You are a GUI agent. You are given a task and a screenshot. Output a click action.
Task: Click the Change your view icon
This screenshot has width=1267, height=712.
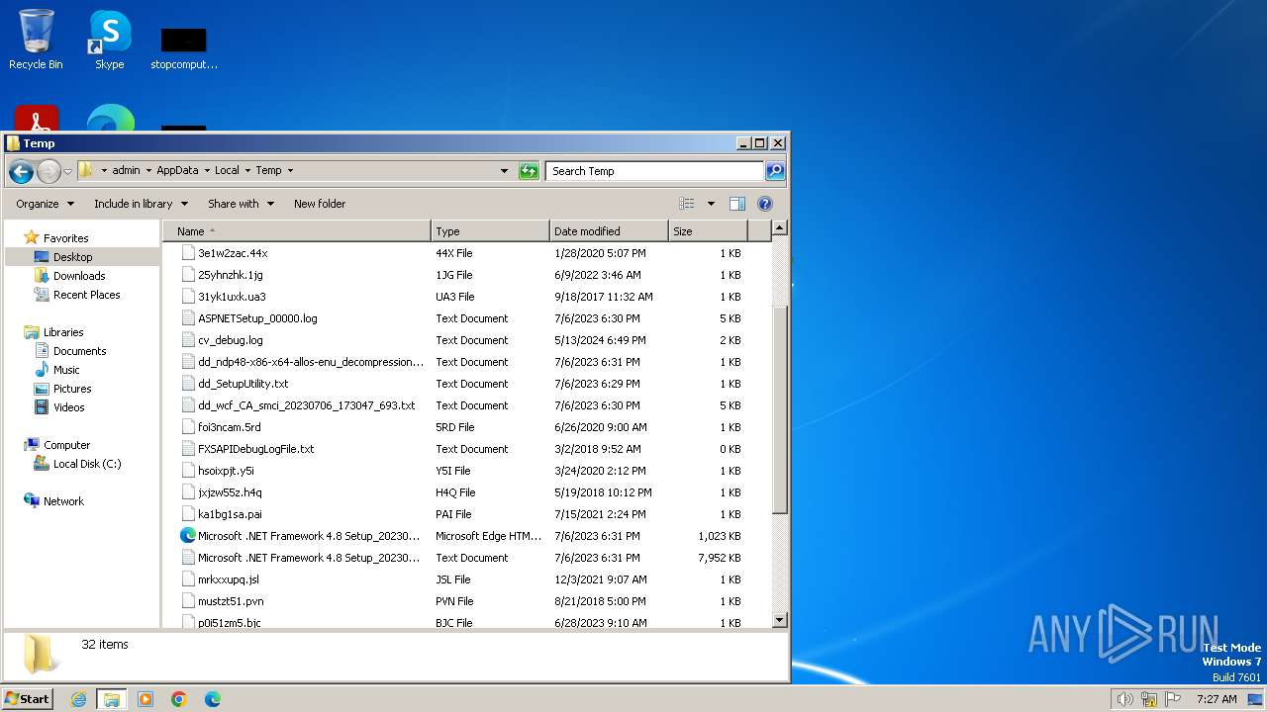pyautogui.click(x=687, y=204)
